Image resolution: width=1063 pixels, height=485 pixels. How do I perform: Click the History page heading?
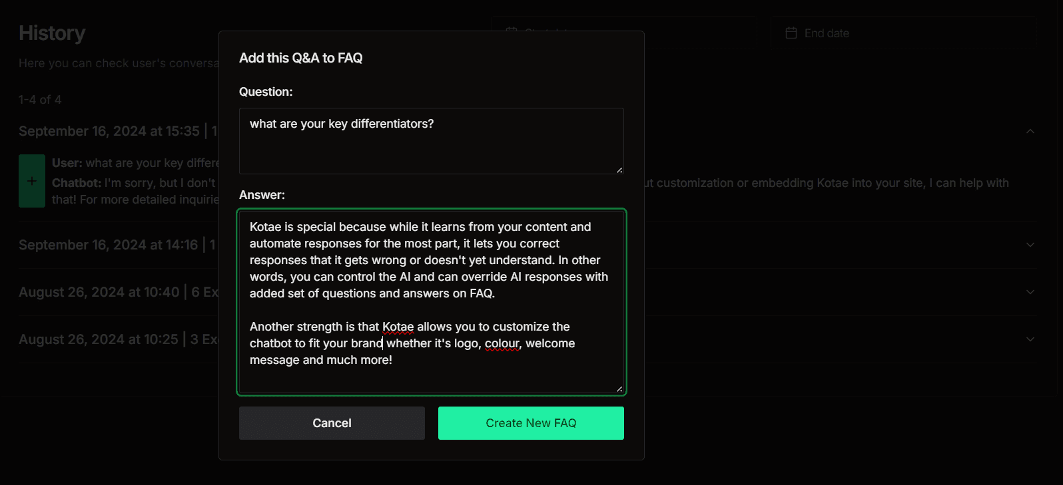pos(52,33)
